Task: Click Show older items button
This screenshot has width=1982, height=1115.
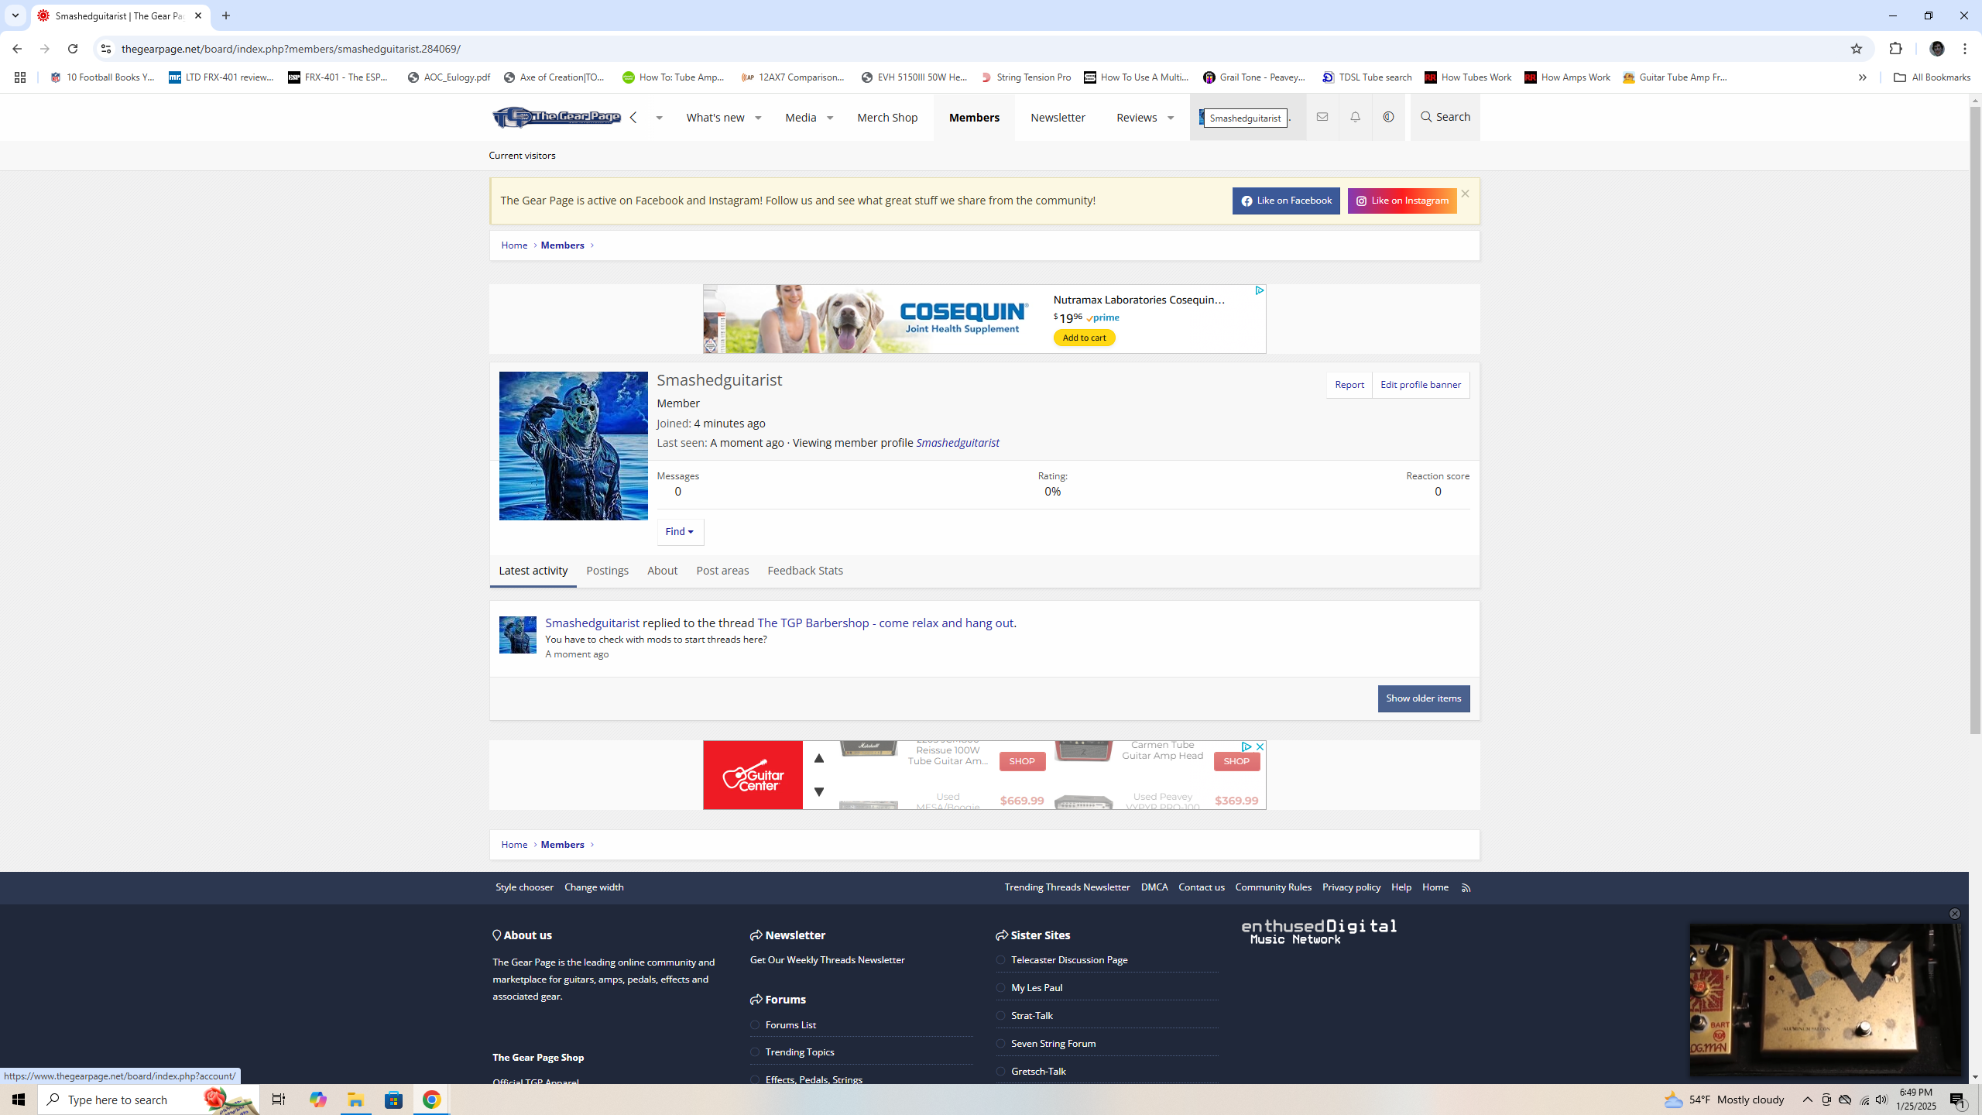Action: 1423,698
